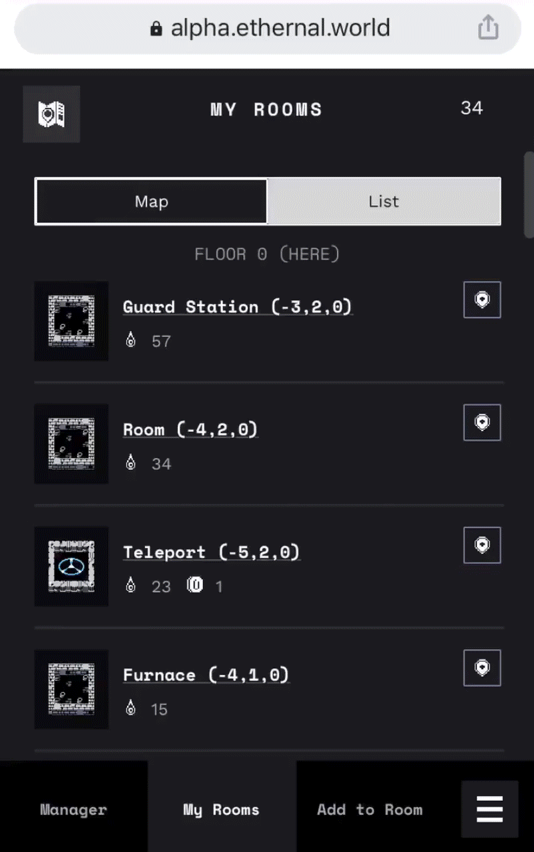This screenshot has width=534, height=852.
Task: Open the Add to Room tab
Action: (x=370, y=809)
